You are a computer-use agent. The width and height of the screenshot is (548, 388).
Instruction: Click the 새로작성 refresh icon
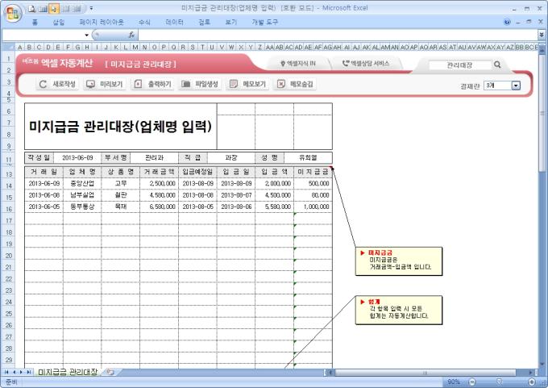(44, 84)
